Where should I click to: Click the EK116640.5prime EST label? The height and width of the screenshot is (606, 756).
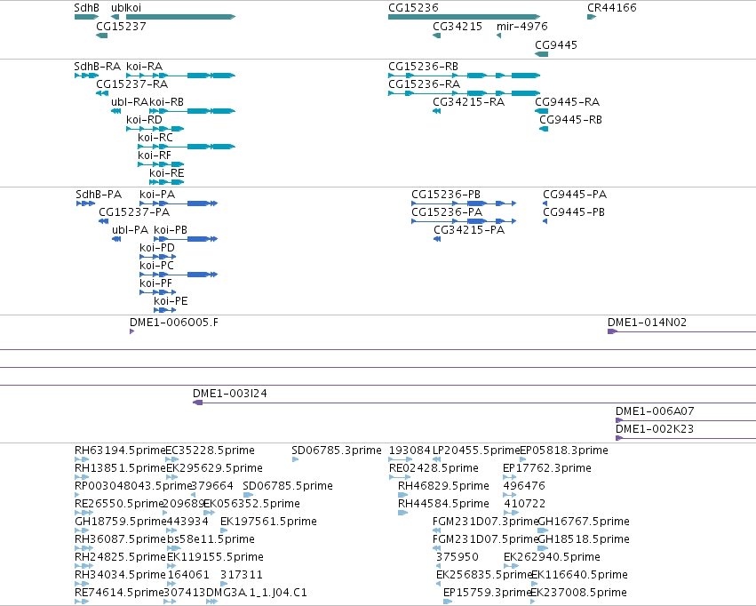(x=579, y=575)
